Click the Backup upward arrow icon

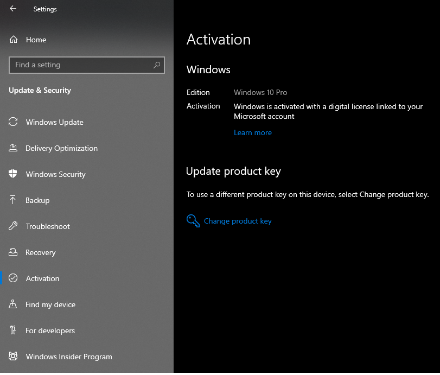click(13, 200)
